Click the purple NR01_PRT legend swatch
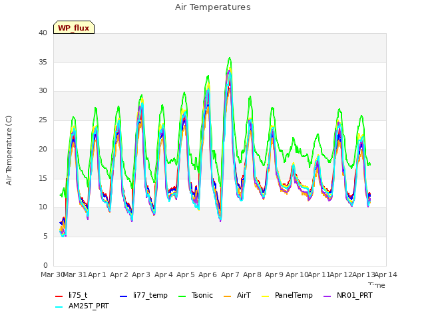The image size is (426, 319). click(327, 296)
